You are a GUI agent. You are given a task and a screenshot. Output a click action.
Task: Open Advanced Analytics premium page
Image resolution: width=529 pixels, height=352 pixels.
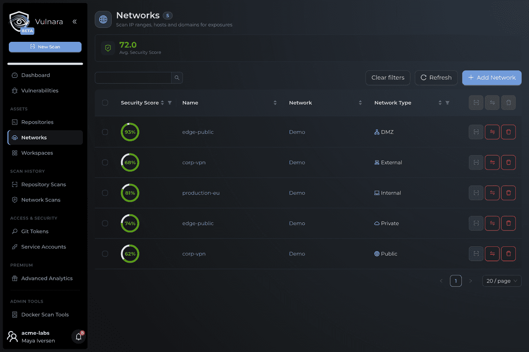tap(45, 279)
